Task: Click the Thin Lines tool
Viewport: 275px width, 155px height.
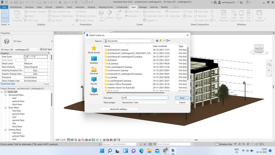Action: [x=31, y=20]
